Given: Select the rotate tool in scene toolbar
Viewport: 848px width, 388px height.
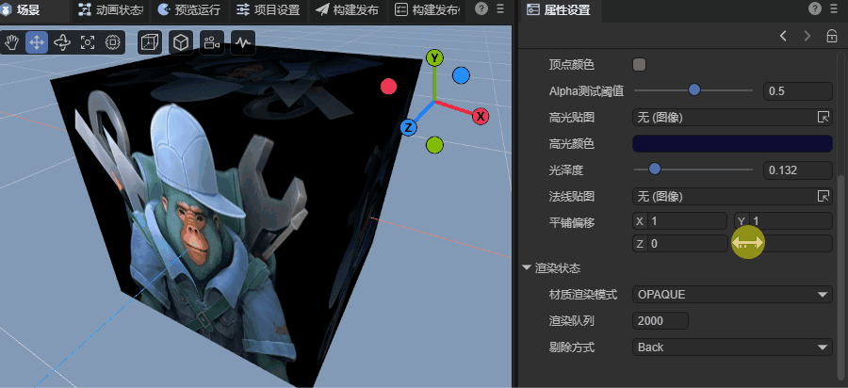Looking at the screenshot, I should (62, 42).
